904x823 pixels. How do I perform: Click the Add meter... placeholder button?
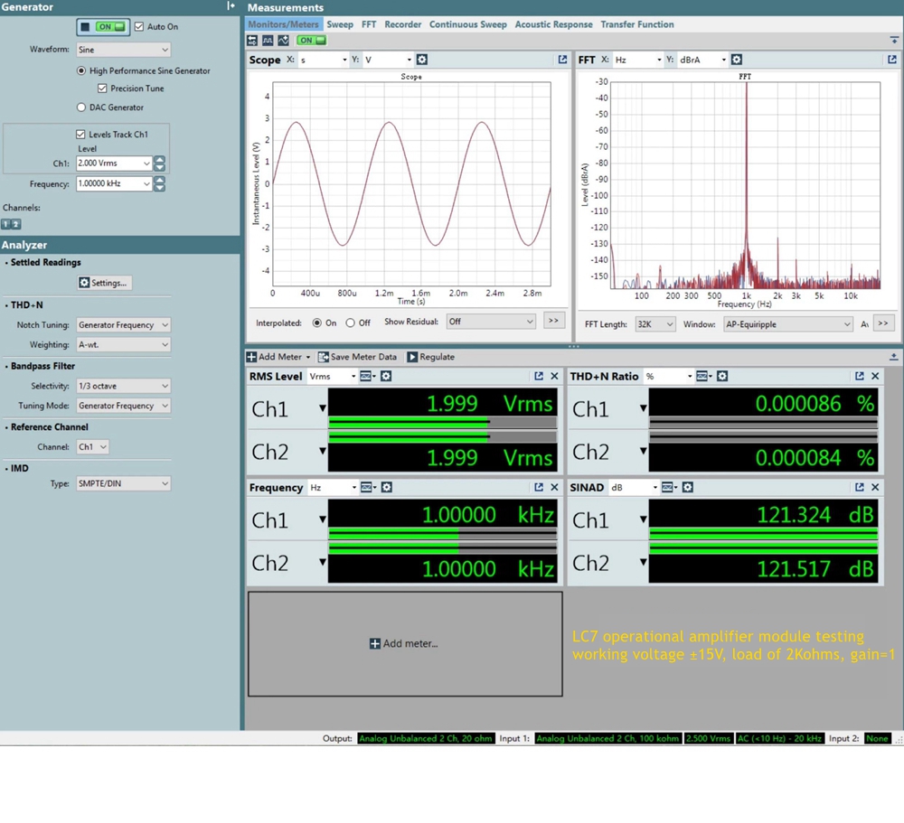(404, 643)
